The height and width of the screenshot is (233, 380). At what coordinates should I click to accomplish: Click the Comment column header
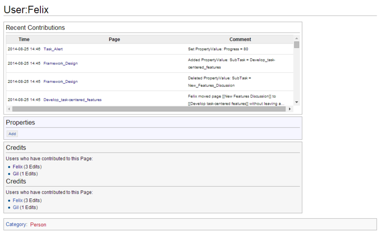click(x=240, y=39)
